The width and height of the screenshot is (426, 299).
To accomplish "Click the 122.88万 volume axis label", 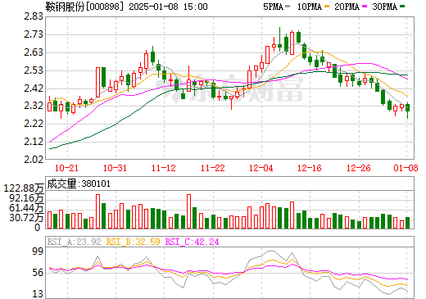I will [24, 188].
